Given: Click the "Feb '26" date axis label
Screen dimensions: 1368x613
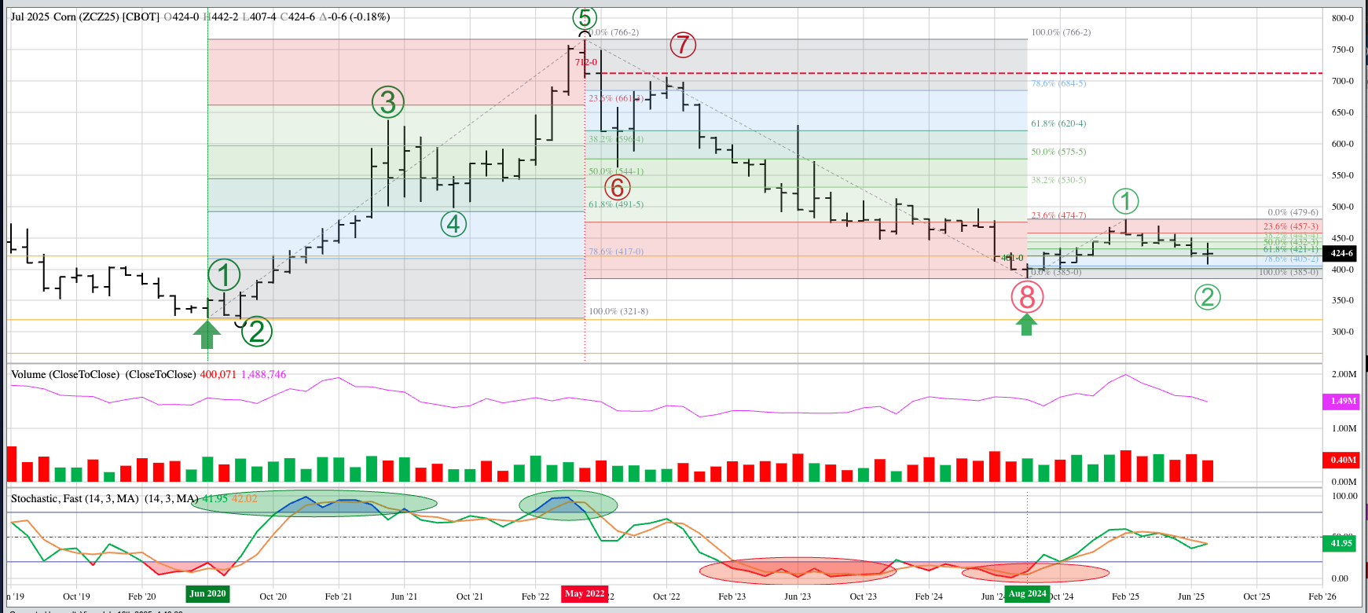Looking at the screenshot, I should [1322, 596].
